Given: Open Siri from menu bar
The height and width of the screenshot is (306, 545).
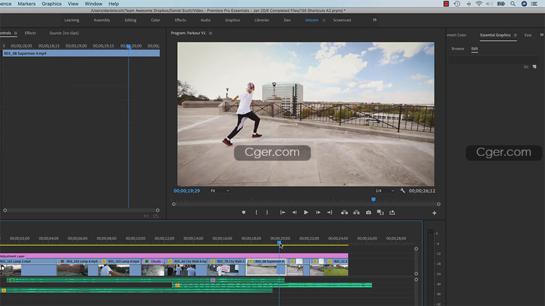Looking at the screenshot, I should point(524,4).
